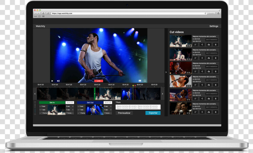Screen dimensions: 253x153
Task: Zoom in timeline with plus icon
Action: (35, 102)
